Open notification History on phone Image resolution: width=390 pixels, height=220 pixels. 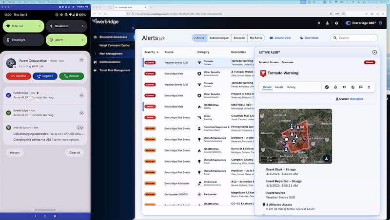pos(15,153)
